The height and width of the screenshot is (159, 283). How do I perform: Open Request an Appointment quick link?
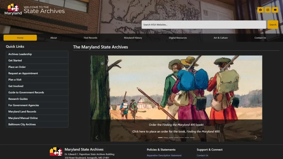(x=37, y=73)
